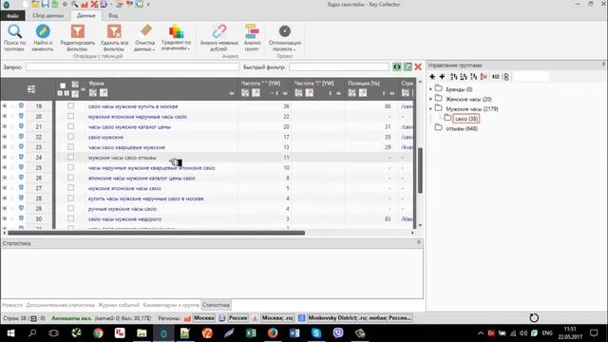Check row 21 часы casio мужские каталог
The width and height of the screenshot is (608, 342).
pyautogui.click(x=70, y=126)
